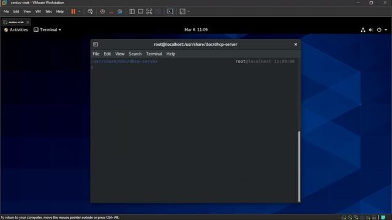Screen dimensions: 392x220
Task: Open VMware Edit menu
Action: (x=16, y=12)
